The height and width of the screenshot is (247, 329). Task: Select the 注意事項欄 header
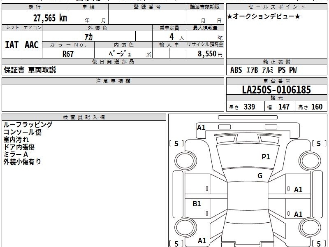113,81
